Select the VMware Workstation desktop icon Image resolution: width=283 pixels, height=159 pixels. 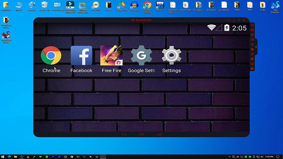pyautogui.click(x=83, y=7)
